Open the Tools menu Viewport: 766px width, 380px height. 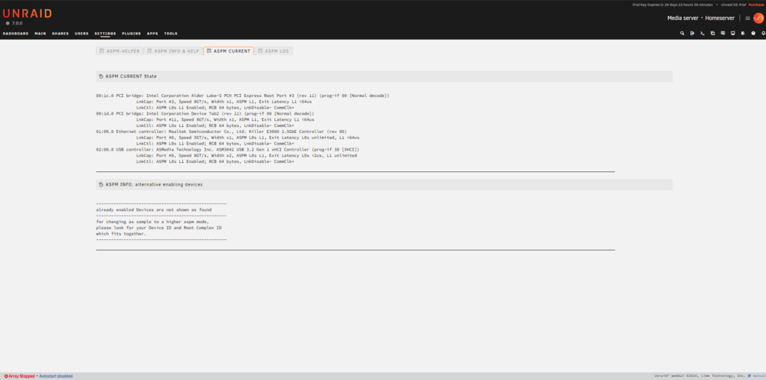(171, 34)
